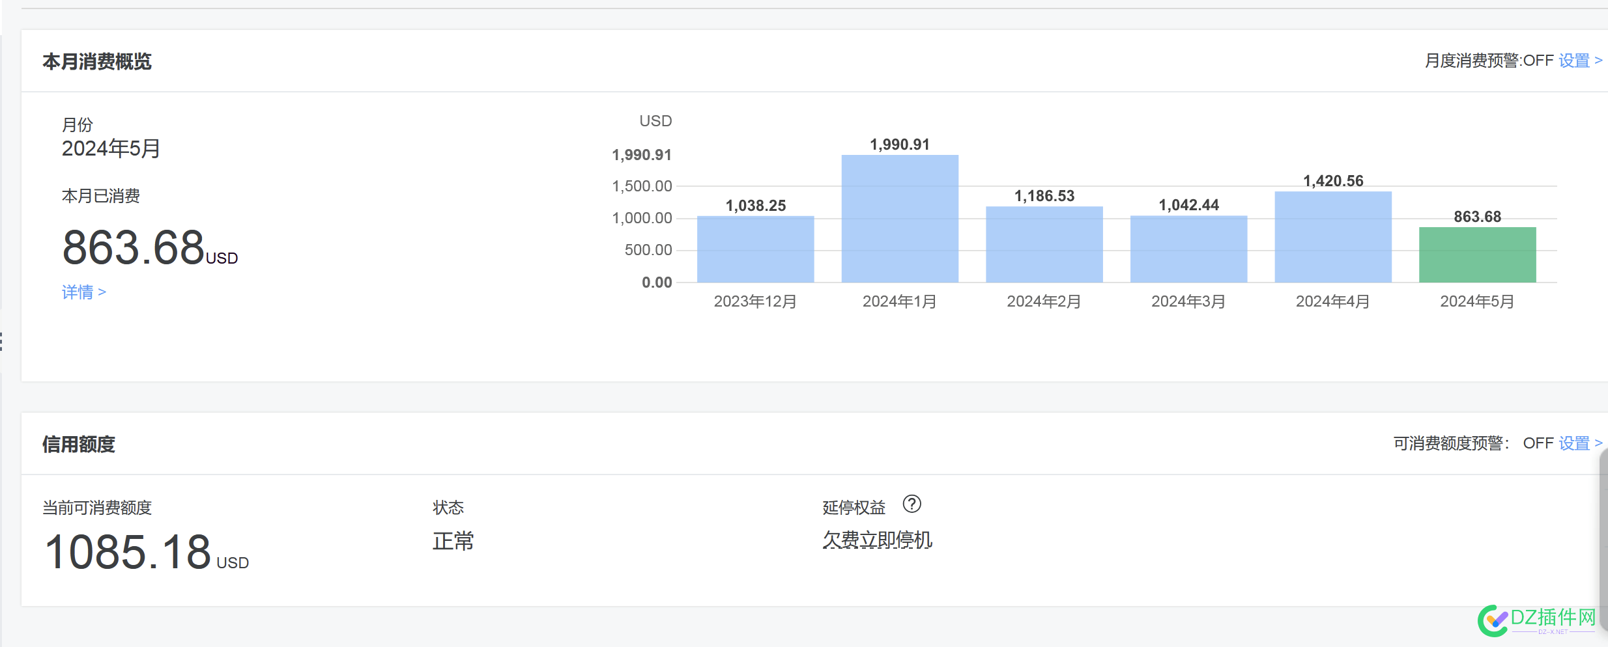The image size is (1608, 647).
Task: Select the 2024年1月 bar showing 1,990.91
Action: pos(900,219)
